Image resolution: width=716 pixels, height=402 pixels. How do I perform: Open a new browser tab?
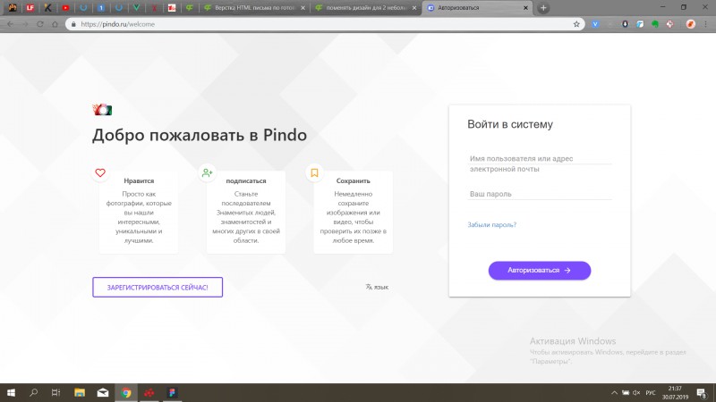pos(543,8)
